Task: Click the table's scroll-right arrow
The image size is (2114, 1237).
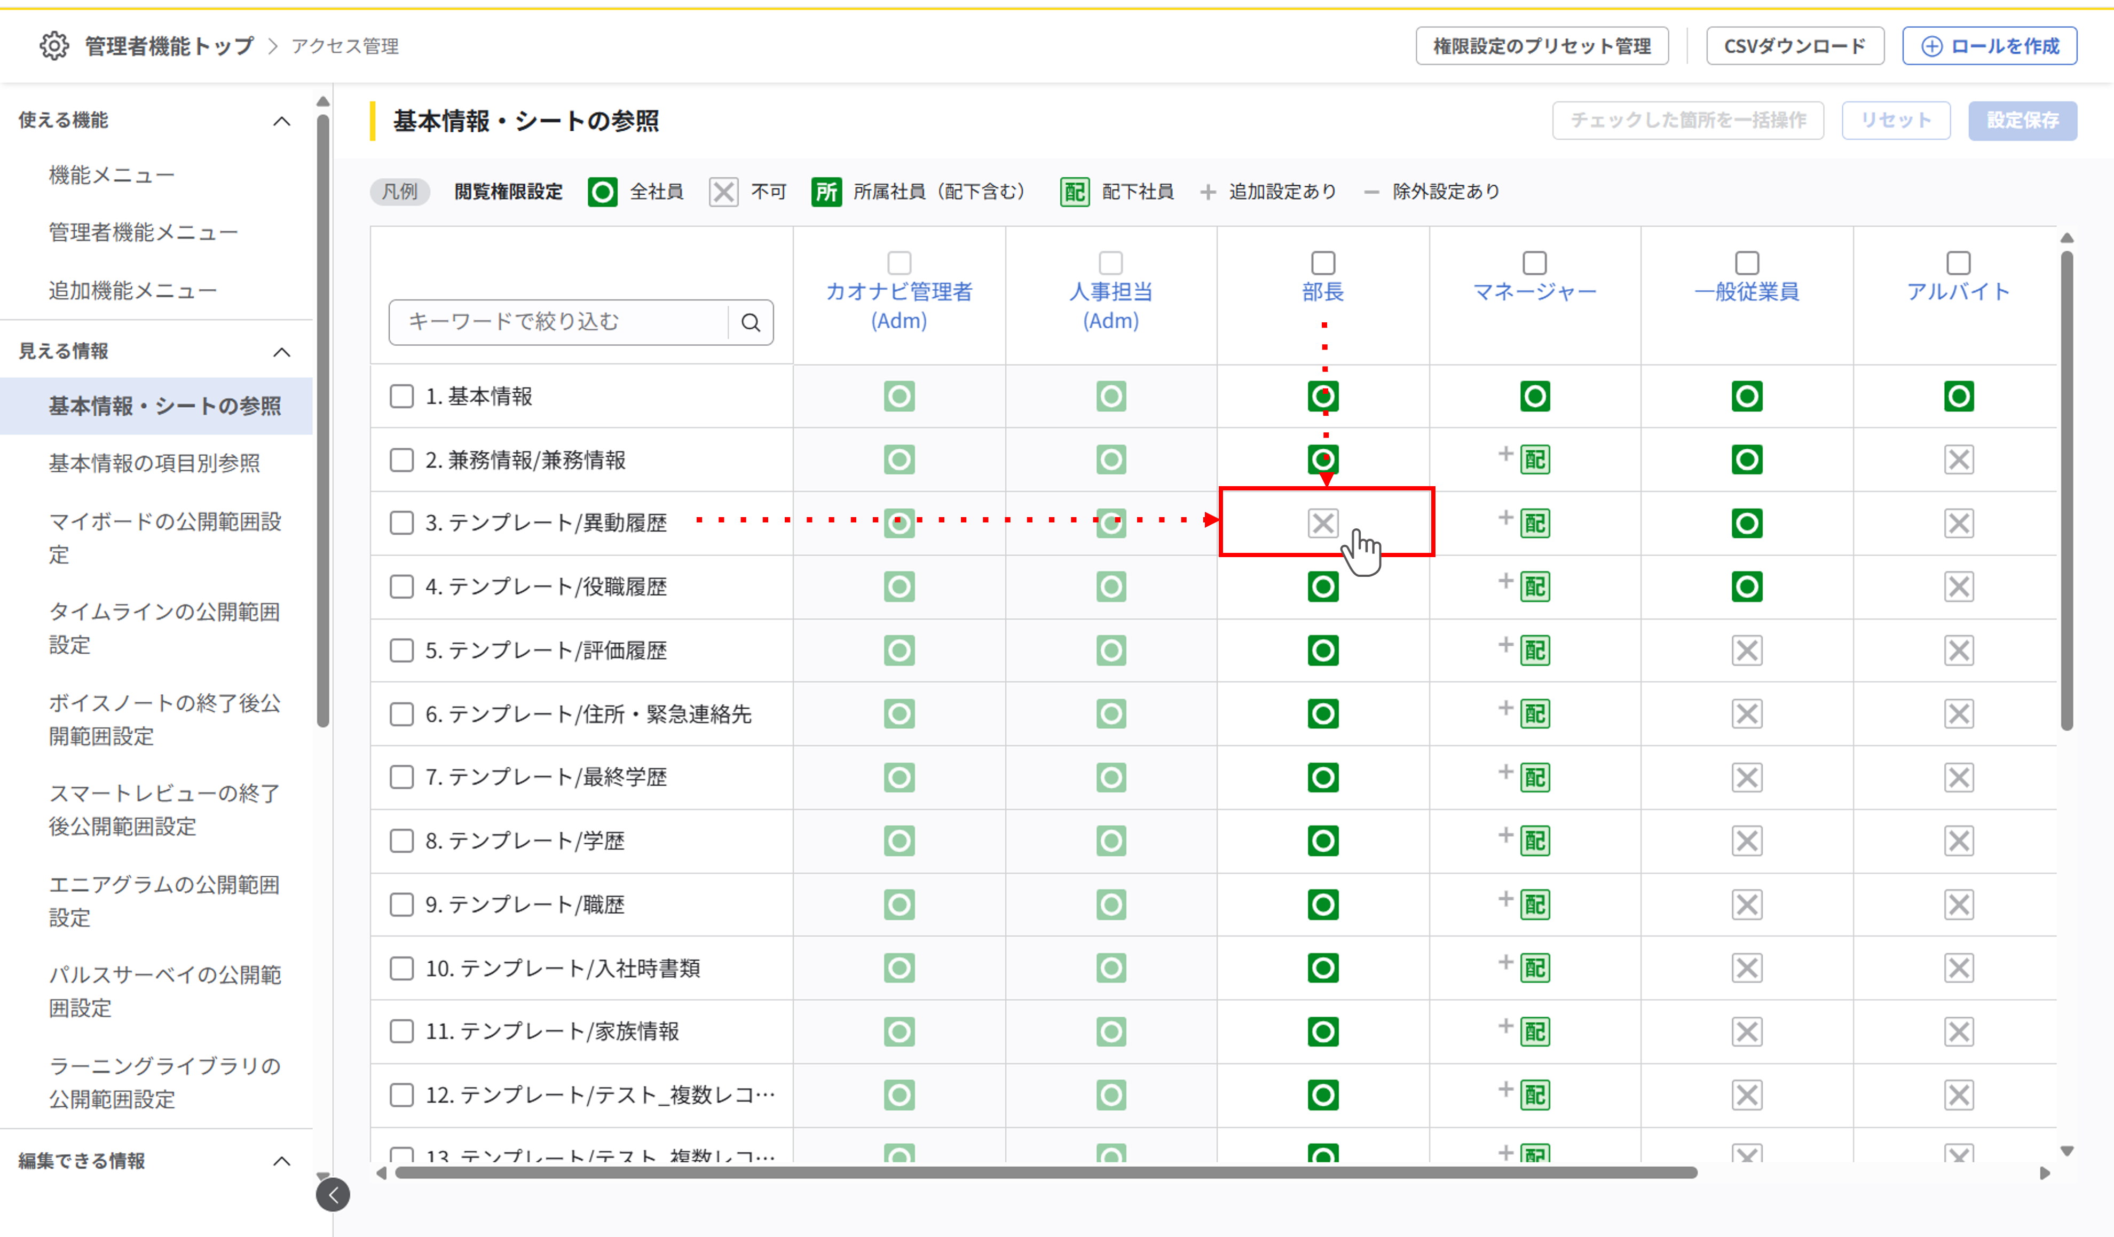Action: click(2045, 1173)
